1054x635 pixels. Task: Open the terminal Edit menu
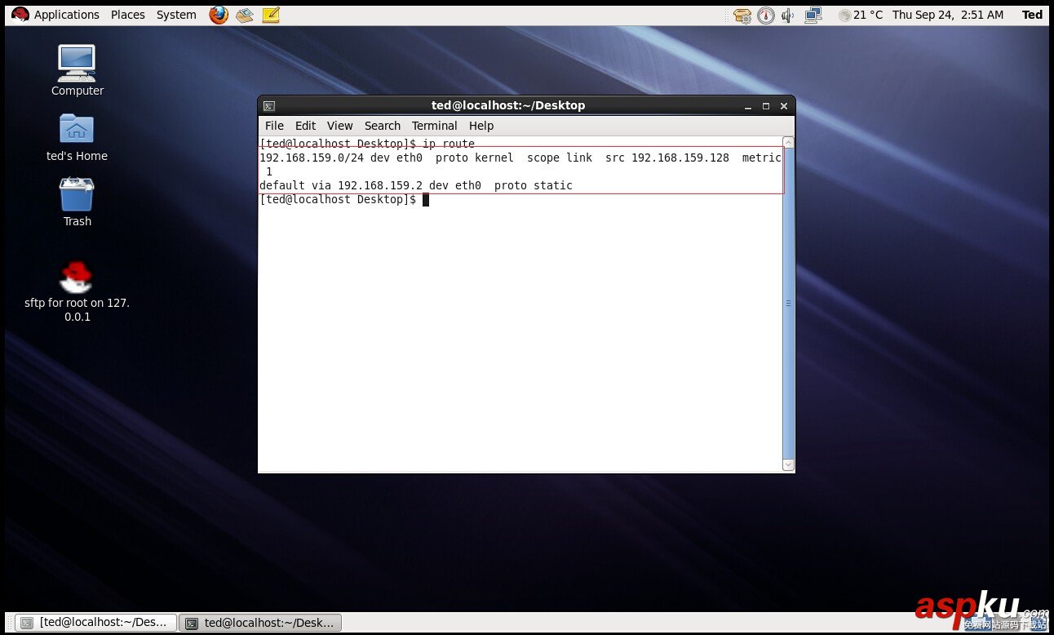305,126
